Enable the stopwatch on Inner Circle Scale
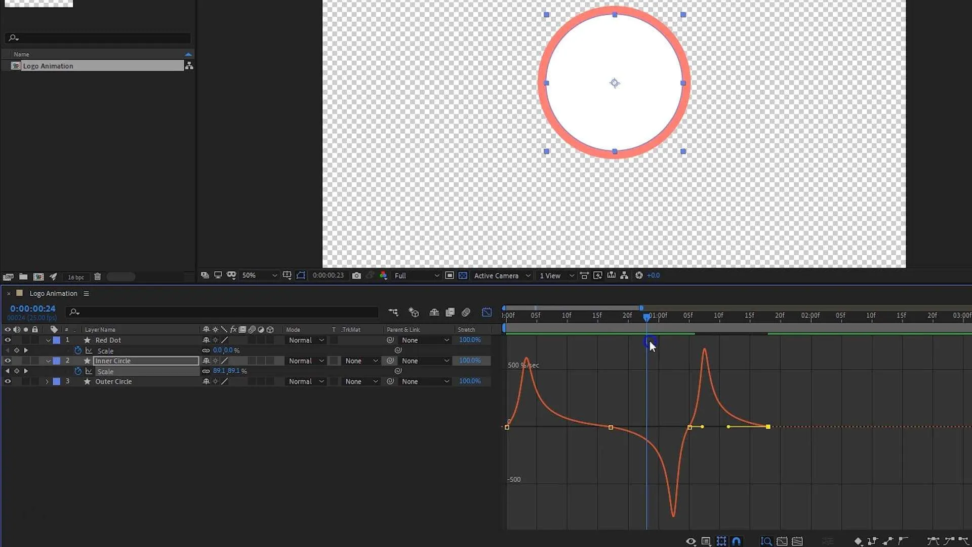The image size is (972, 547). (78, 371)
